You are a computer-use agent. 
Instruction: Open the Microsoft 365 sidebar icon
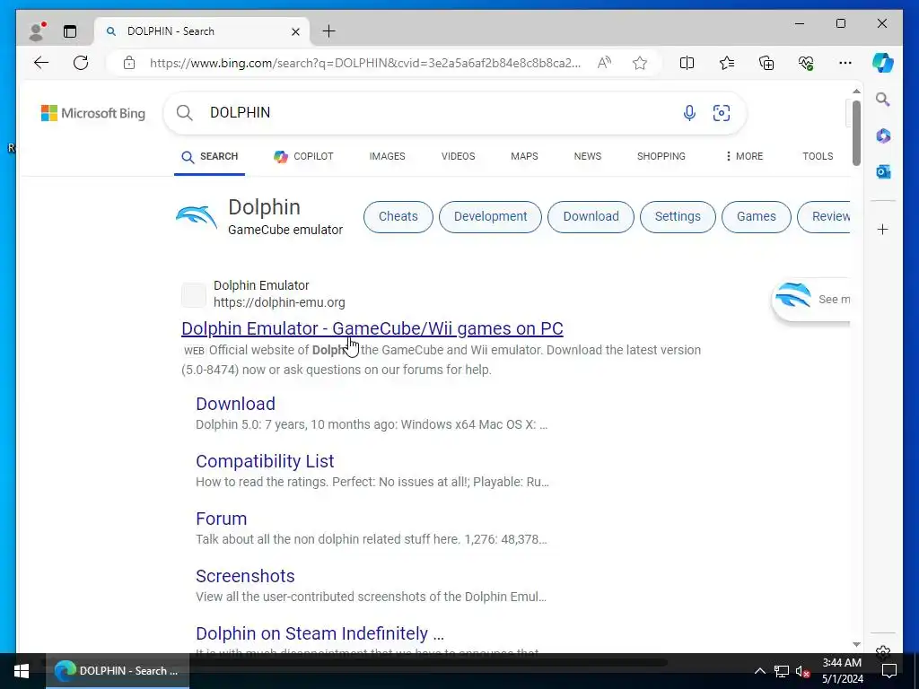point(883,136)
